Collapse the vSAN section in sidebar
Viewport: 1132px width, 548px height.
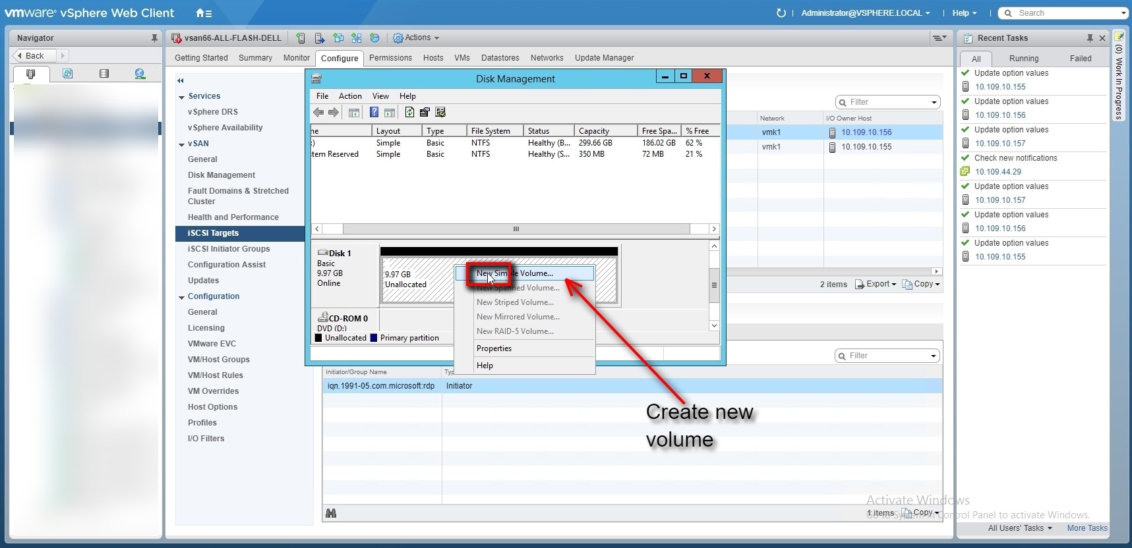(x=181, y=144)
